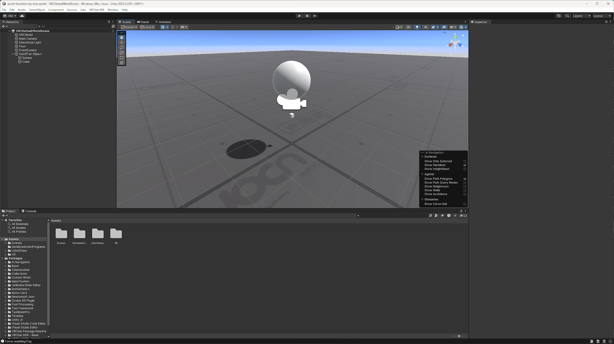Open cloud services via the cloud icon
Viewport: 614px width, 344px height.
pyautogui.click(x=22, y=16)
